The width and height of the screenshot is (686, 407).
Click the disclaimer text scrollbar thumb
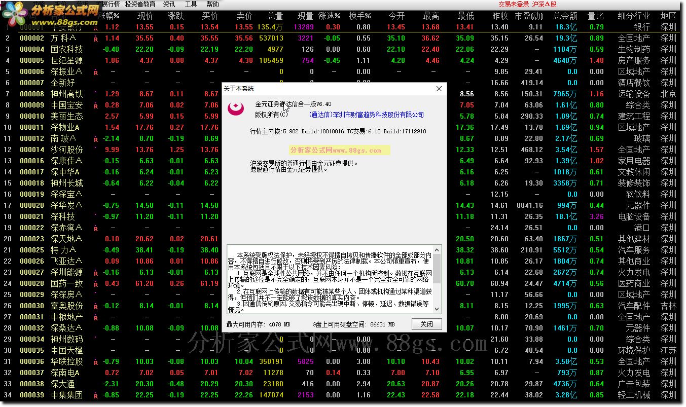437,268
